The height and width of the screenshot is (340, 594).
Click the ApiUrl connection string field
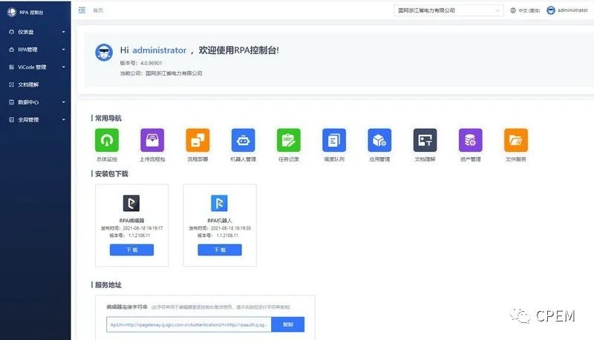point(189,324)
